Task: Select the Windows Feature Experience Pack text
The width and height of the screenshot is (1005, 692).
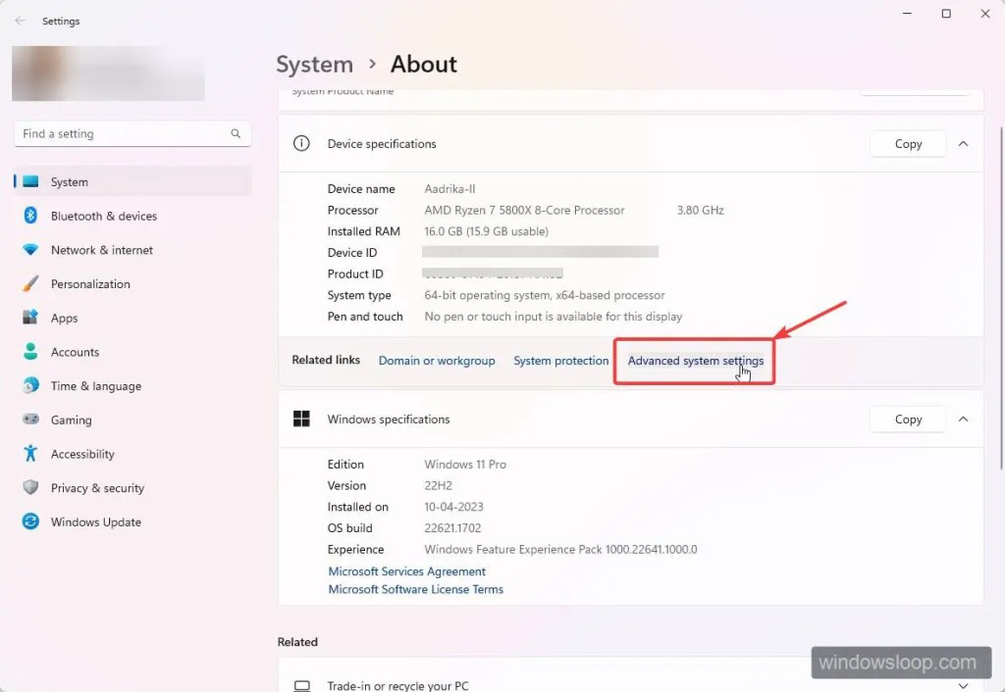Action: pos(560,549)
